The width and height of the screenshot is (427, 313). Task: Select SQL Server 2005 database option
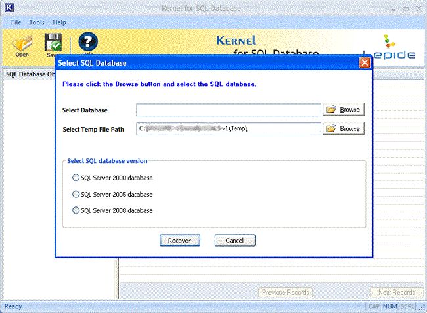coord(112,194)
